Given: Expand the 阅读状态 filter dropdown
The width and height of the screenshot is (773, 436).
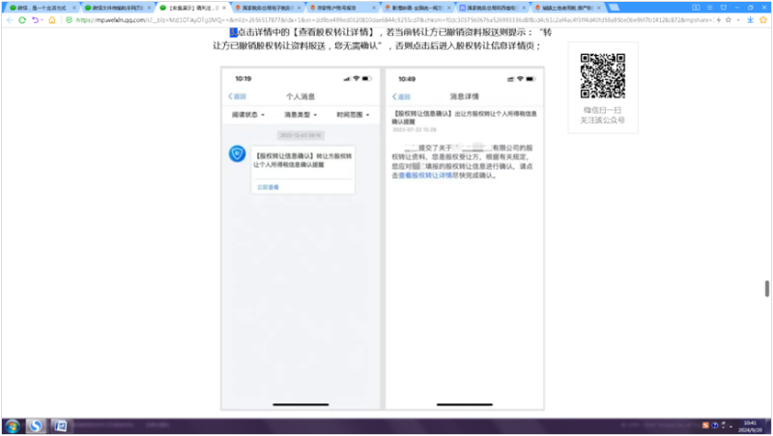Looking at the screenshot, I should [x=248, y=115].
